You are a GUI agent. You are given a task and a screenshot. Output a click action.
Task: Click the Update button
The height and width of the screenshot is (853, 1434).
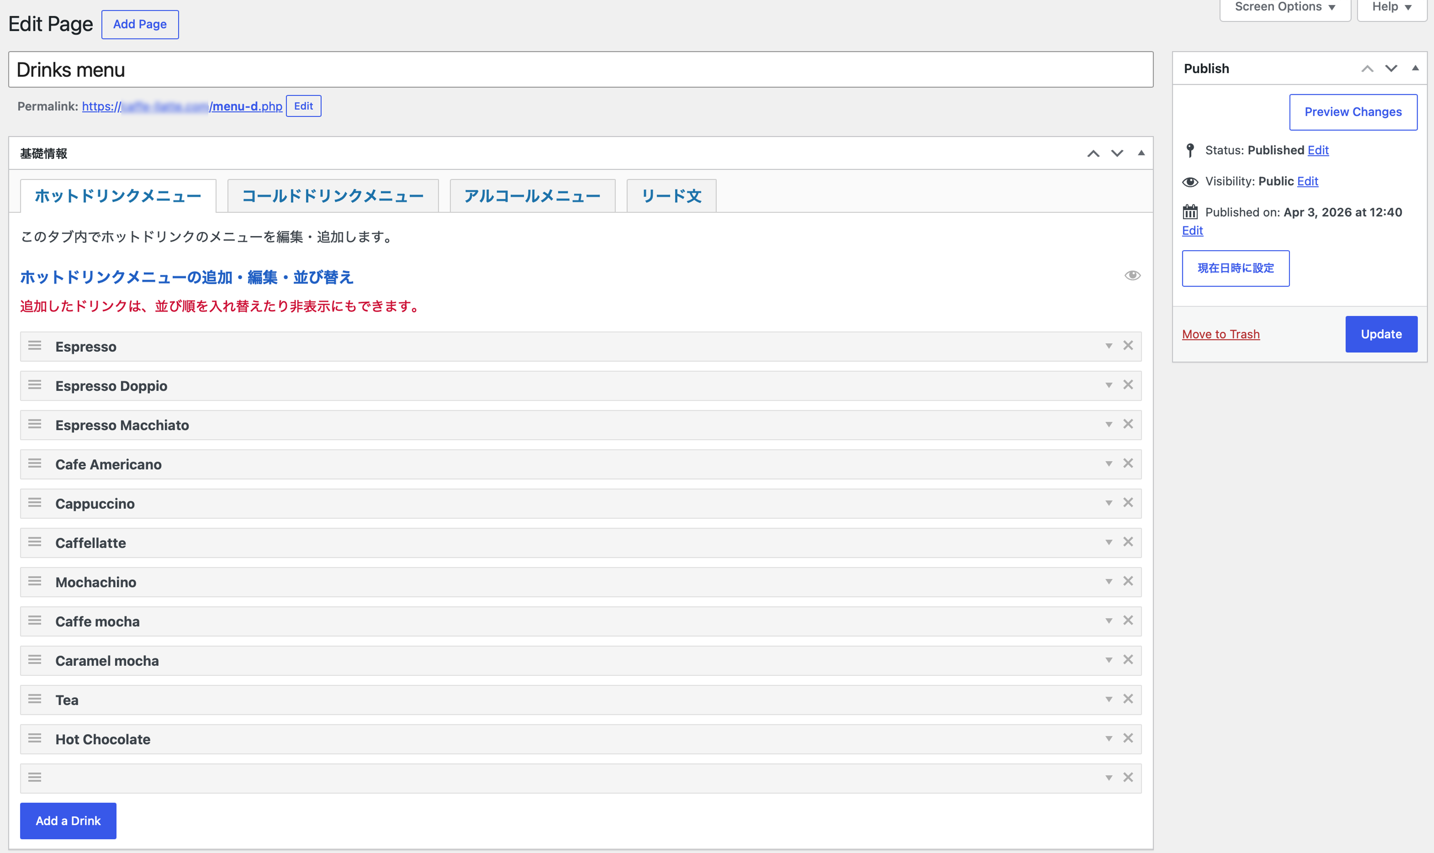click(1381, 334)
